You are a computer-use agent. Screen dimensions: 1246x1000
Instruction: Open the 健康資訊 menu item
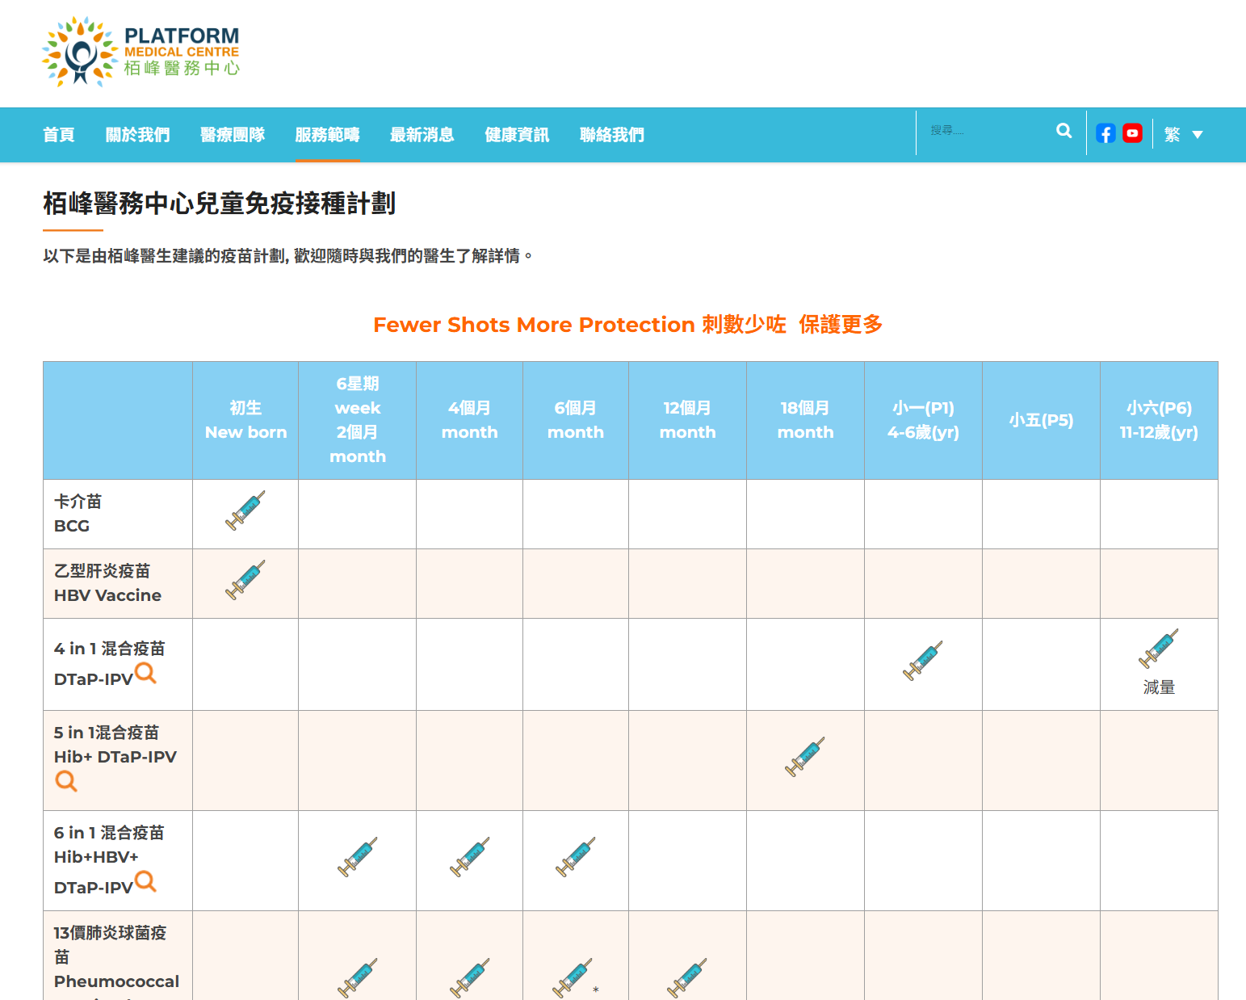coord(517,135)
